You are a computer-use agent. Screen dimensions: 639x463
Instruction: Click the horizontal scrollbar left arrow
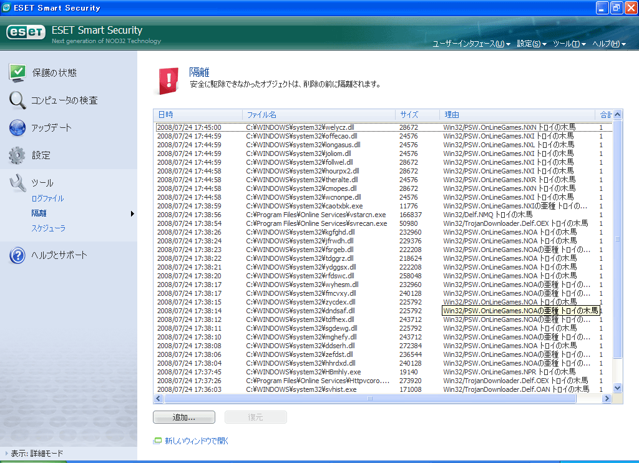coord(159,398)
